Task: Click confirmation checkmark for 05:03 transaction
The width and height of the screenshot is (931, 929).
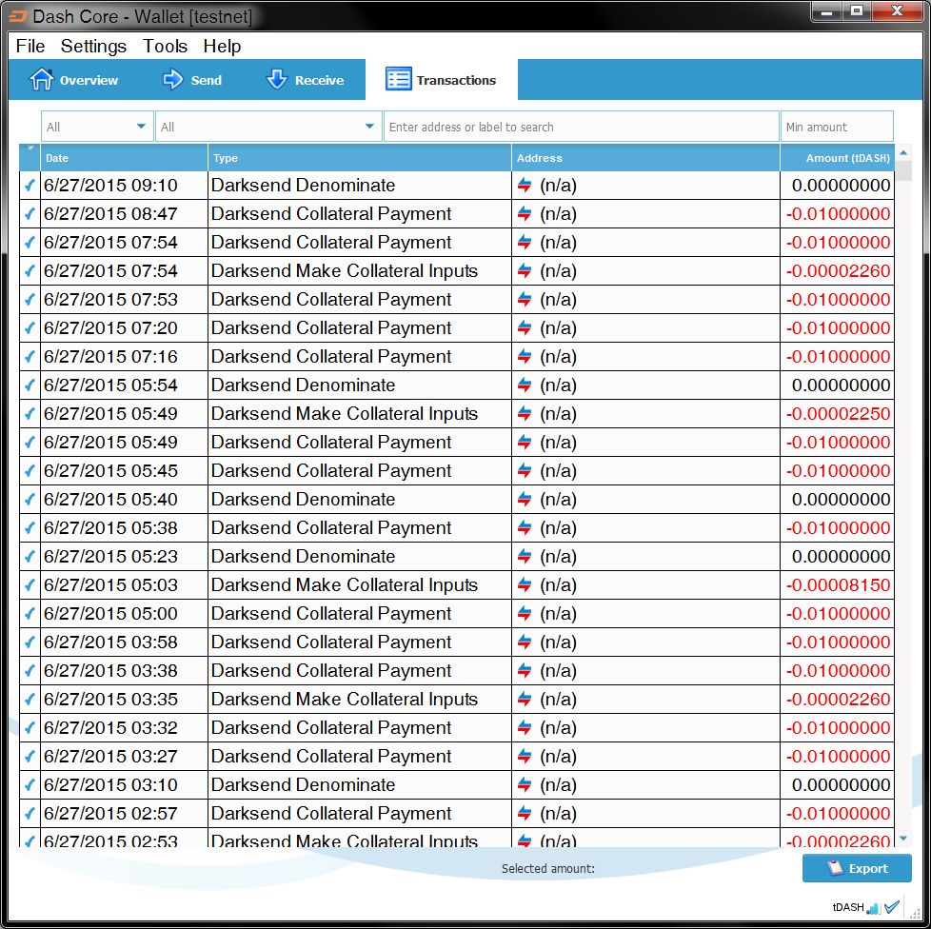Action: [30, 585]
